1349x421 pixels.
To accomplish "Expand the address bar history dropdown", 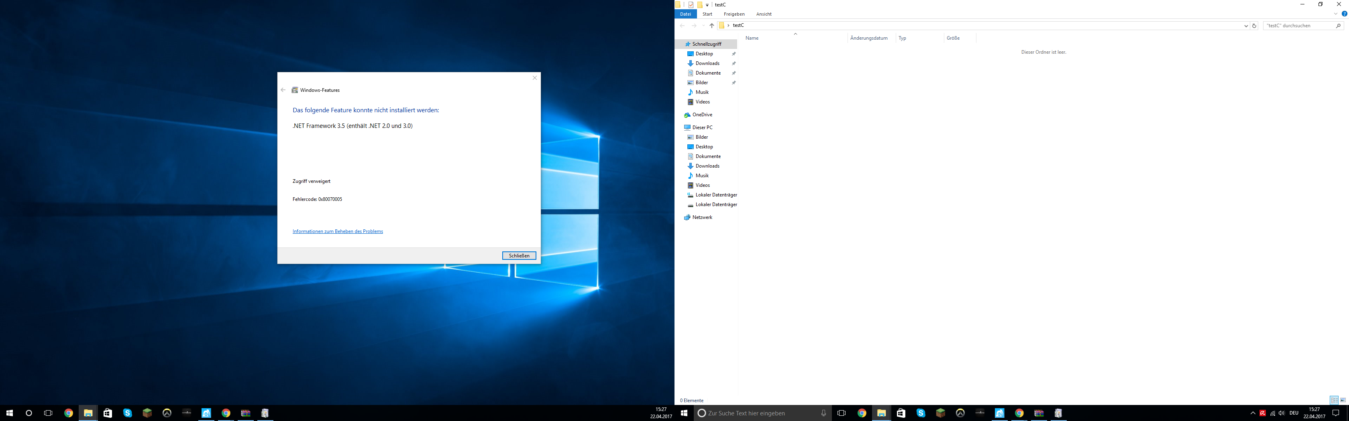I will [x=1246, y=26].
